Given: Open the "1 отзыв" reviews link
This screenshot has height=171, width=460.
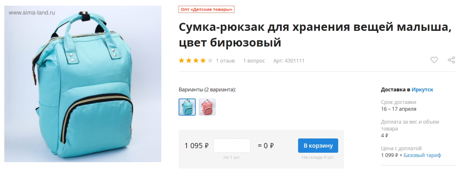Looking at the screenshot, I should 225,61.
